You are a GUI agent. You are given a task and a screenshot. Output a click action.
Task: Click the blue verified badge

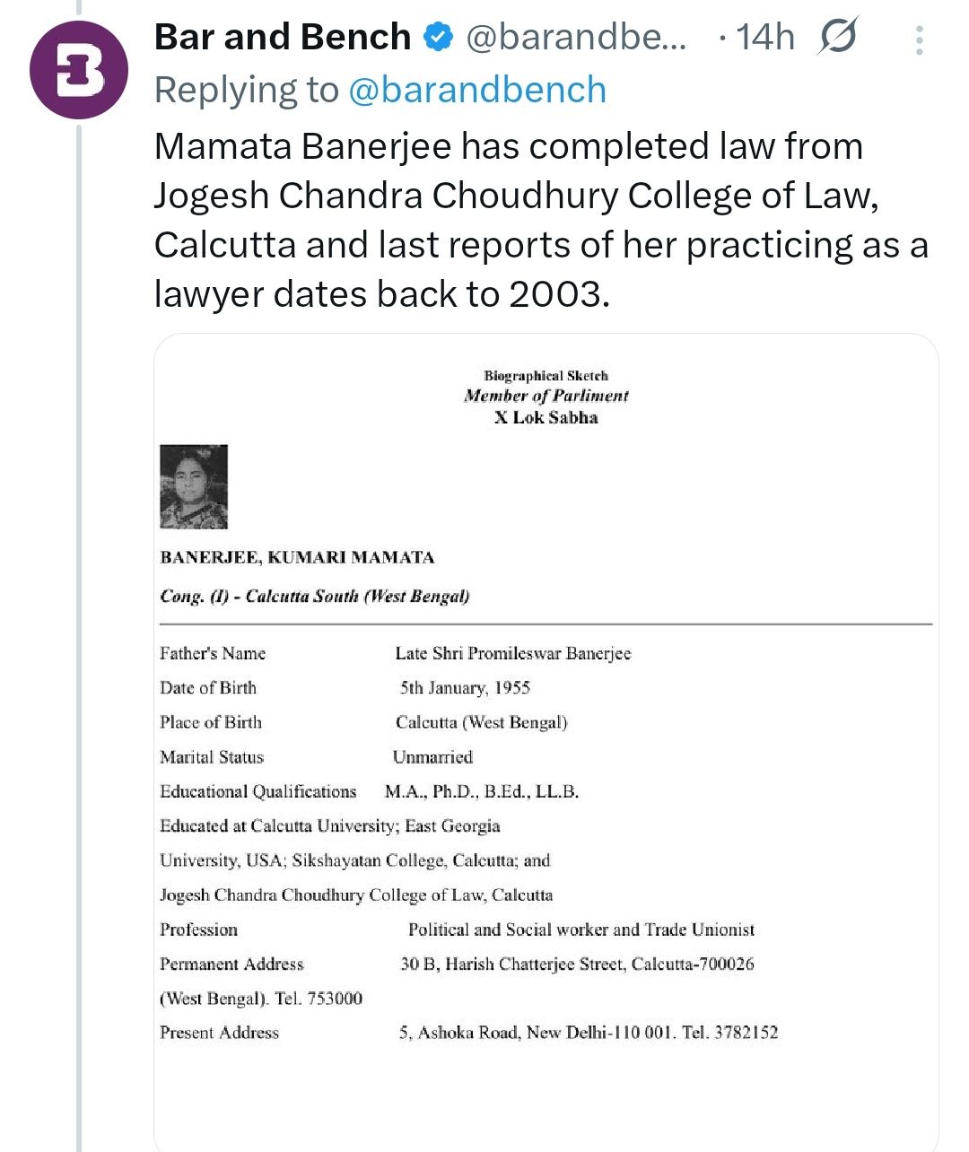[439, 38]
